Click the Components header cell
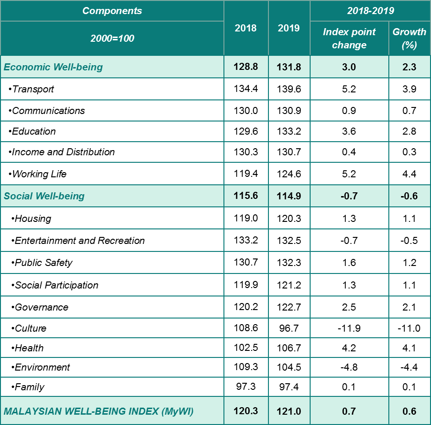The width and height of the screenshot is (431, 425). pyautogui.click(x=112, y=11)
